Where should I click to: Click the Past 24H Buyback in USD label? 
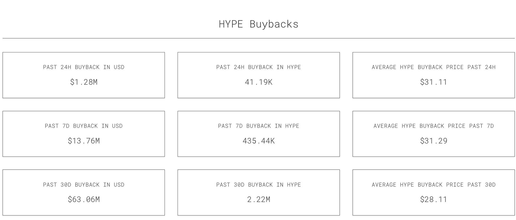(84, 67)
